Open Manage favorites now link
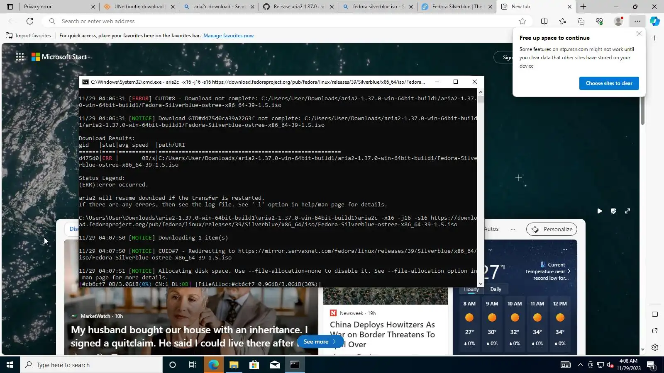Viewport: 664px width, 373px height. pyautogui.click(x=228, y=36)
